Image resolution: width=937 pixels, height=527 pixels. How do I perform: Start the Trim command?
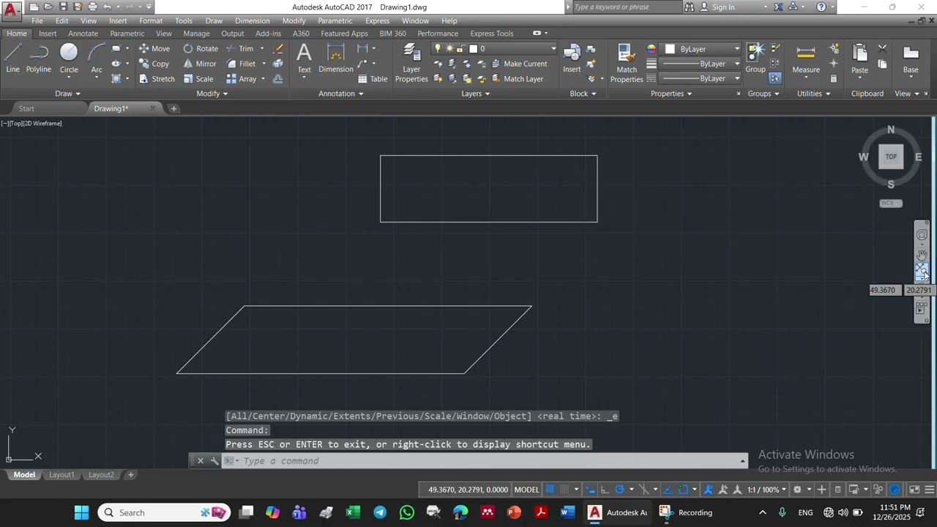pos(239,49)
